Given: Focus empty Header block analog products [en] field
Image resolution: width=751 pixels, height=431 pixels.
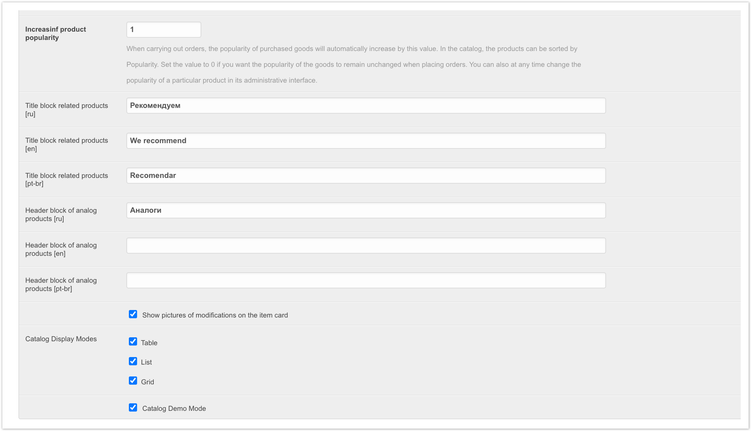Looking at the screenshot, I should pyautogui.click(x=366, y=246).
